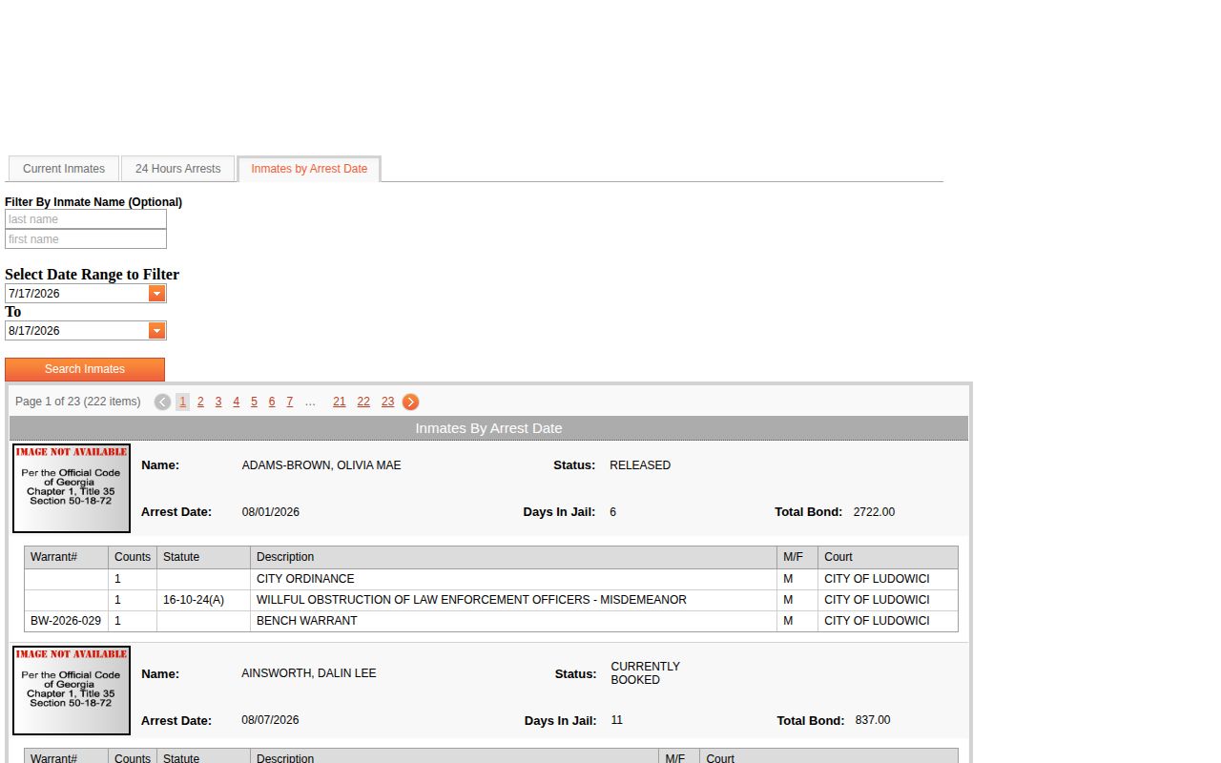1221x763 pixels.
Task: Go to the next results page arrow
Action: [410, 402]
